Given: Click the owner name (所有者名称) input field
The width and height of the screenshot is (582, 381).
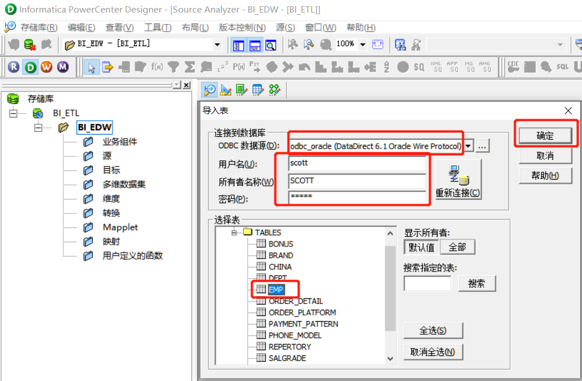Looking at the screenshot, I should click(357, 181).
